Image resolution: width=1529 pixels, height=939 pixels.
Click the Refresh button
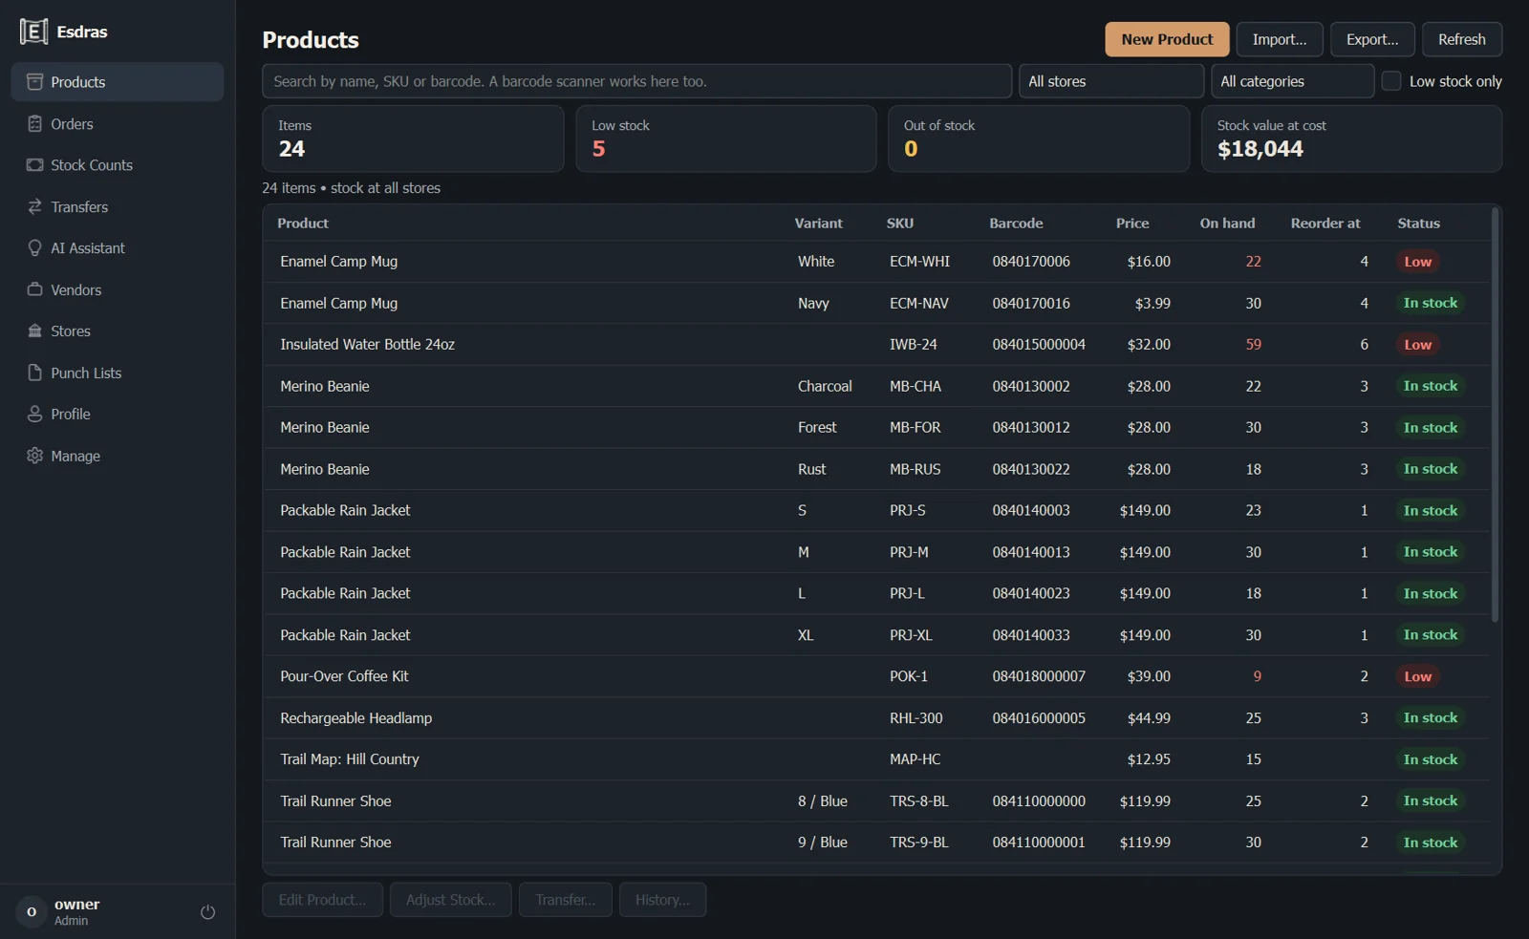1462,39
